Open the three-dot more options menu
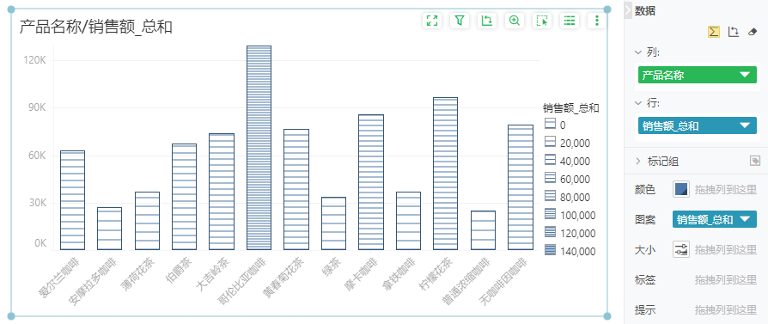Viewport: 768px width, 324px height. (x=596, y=20)
